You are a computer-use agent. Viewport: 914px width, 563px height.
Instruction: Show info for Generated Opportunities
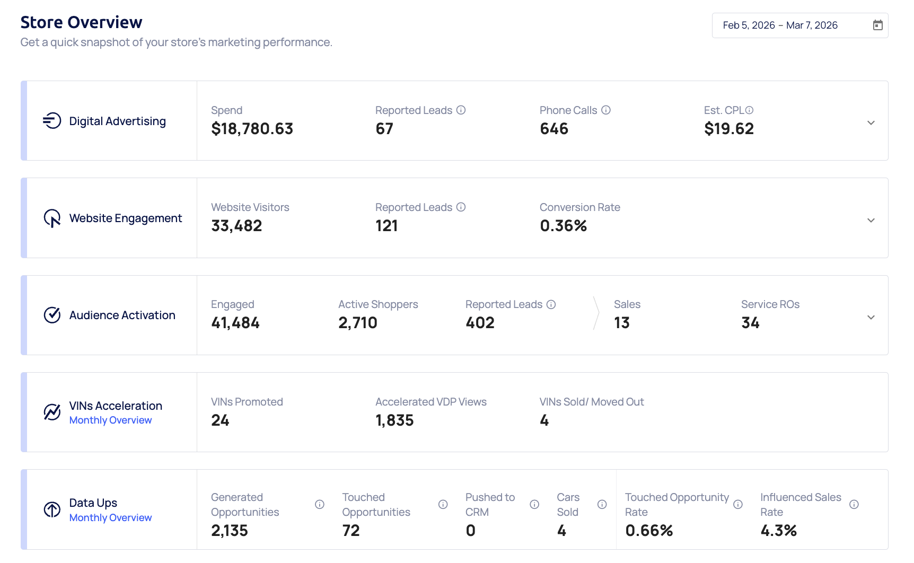(320, 505)
